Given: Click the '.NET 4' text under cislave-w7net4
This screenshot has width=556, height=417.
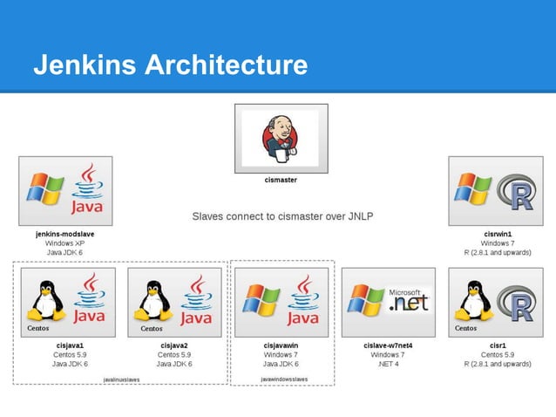Looking at the screenshot, I should 388,364.
